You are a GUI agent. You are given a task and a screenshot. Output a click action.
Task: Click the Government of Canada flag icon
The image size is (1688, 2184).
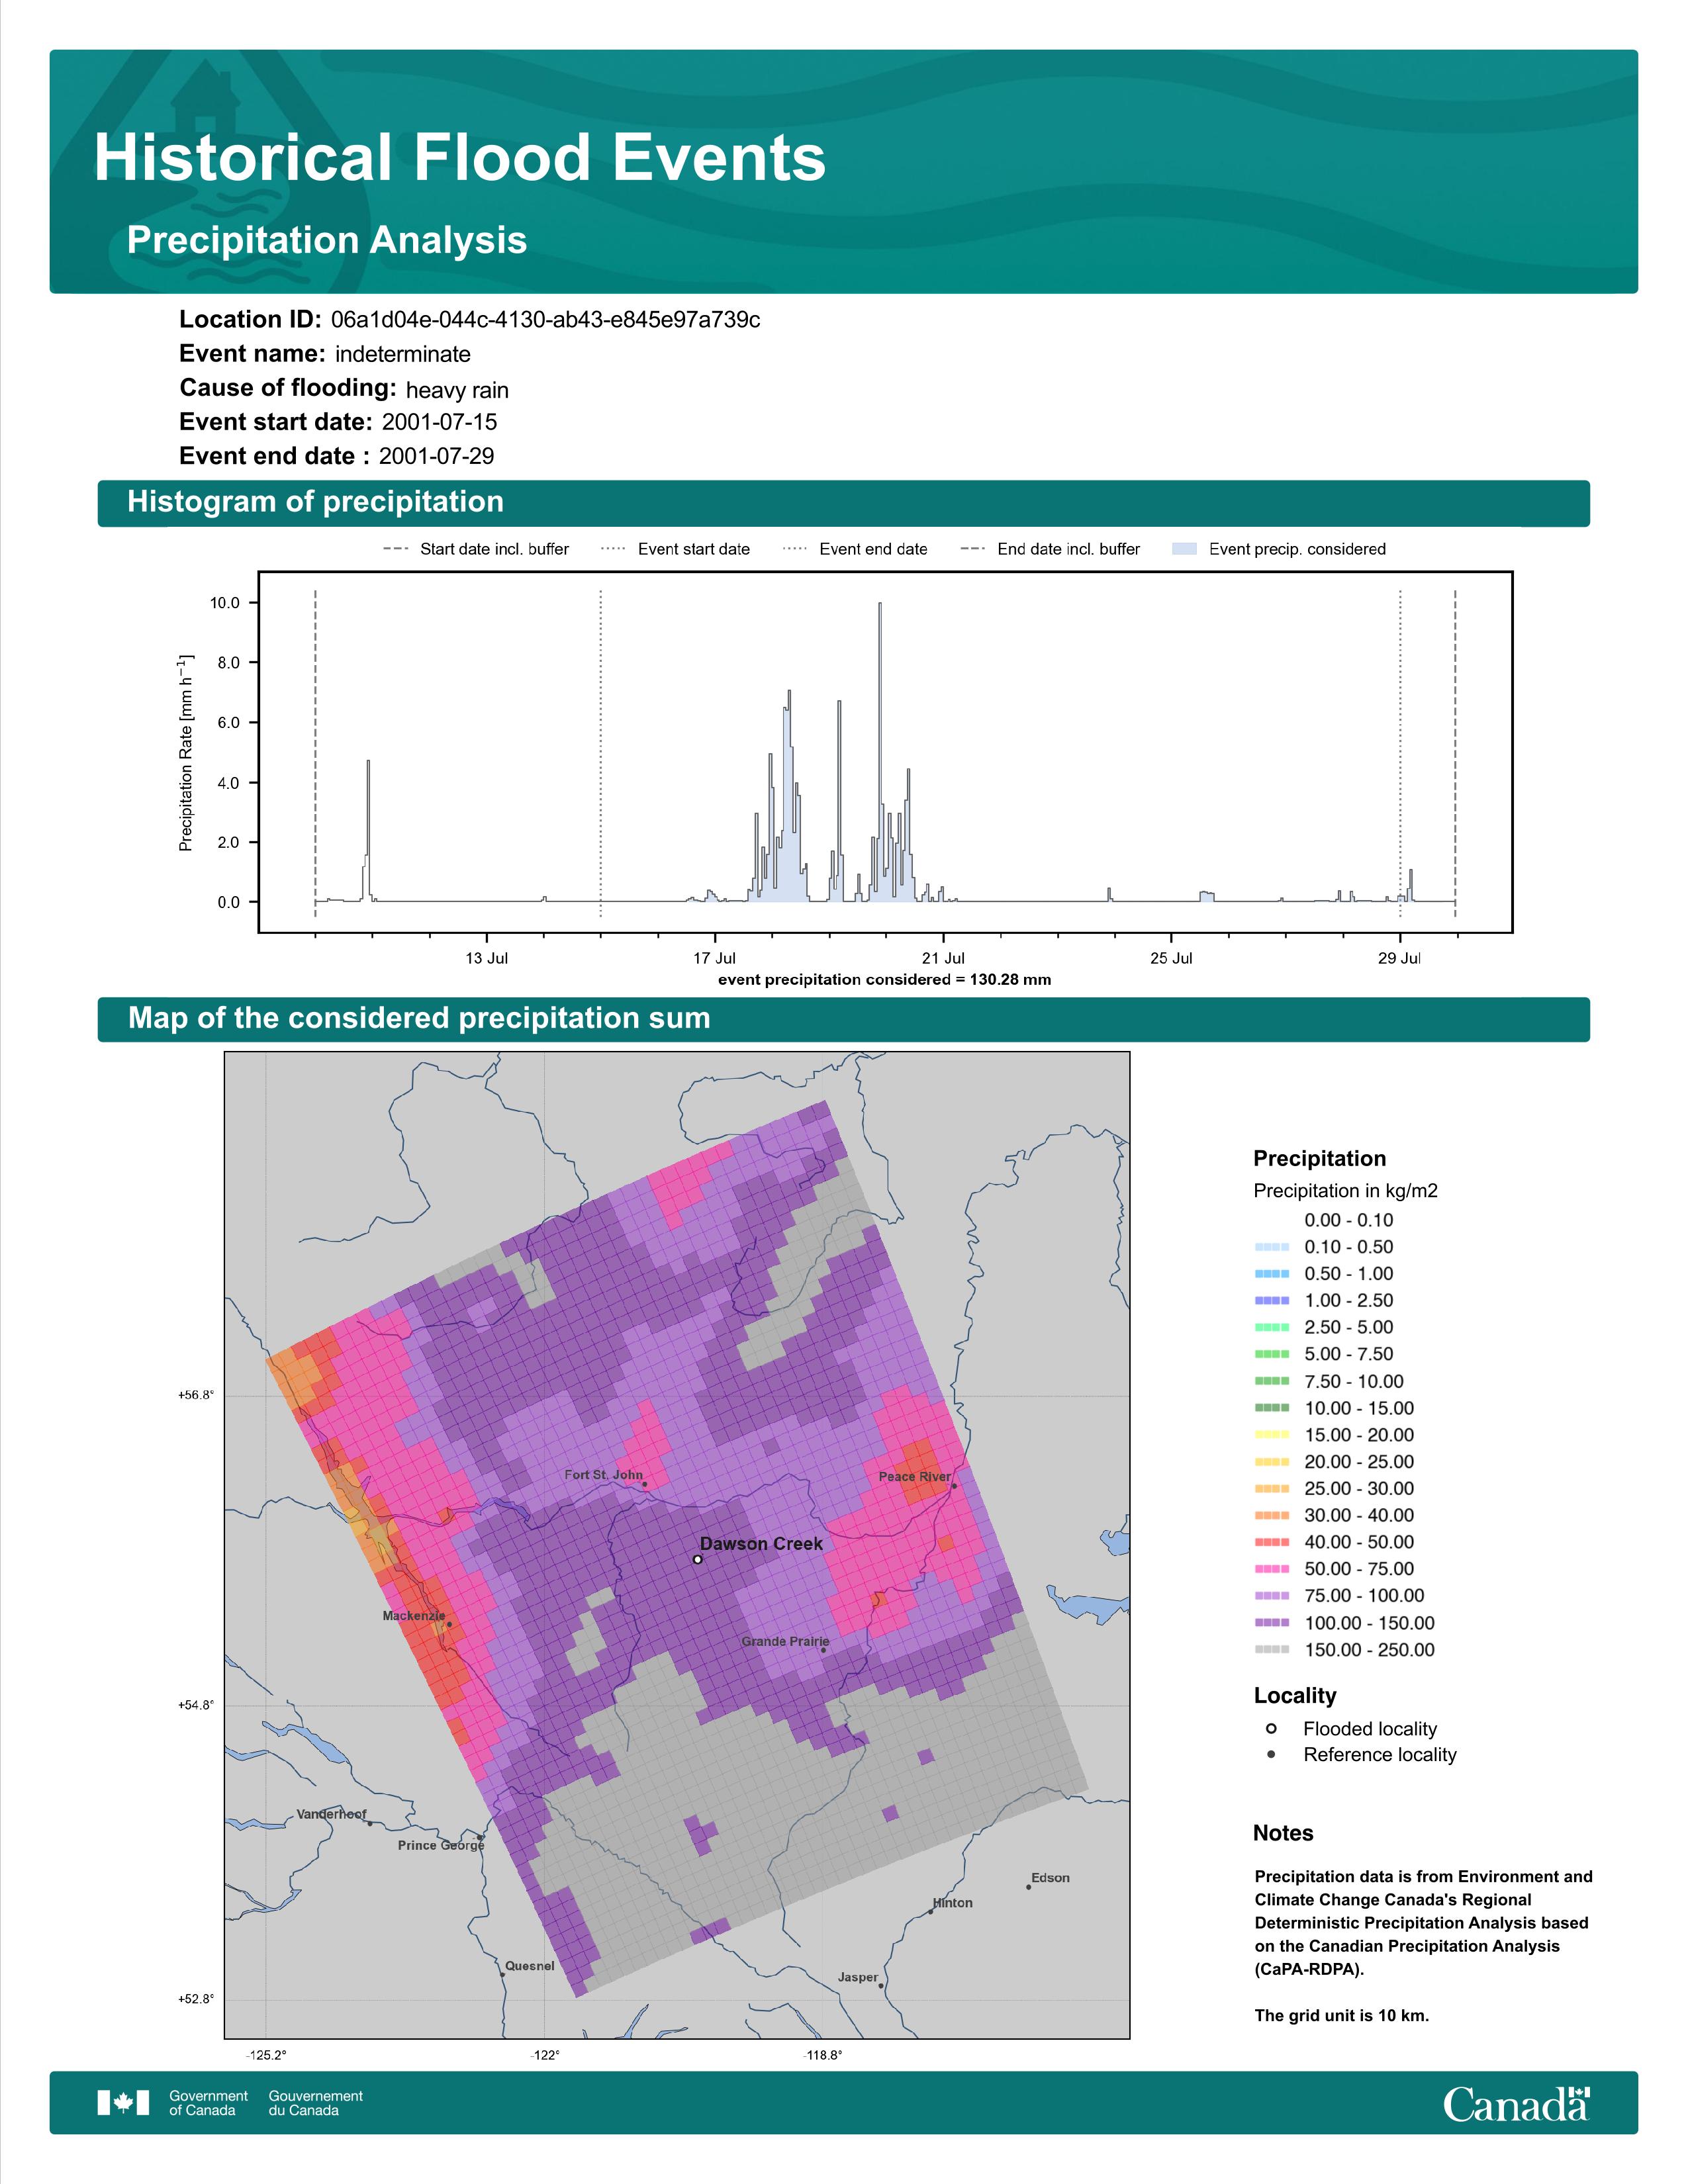tap(123, 2103)
